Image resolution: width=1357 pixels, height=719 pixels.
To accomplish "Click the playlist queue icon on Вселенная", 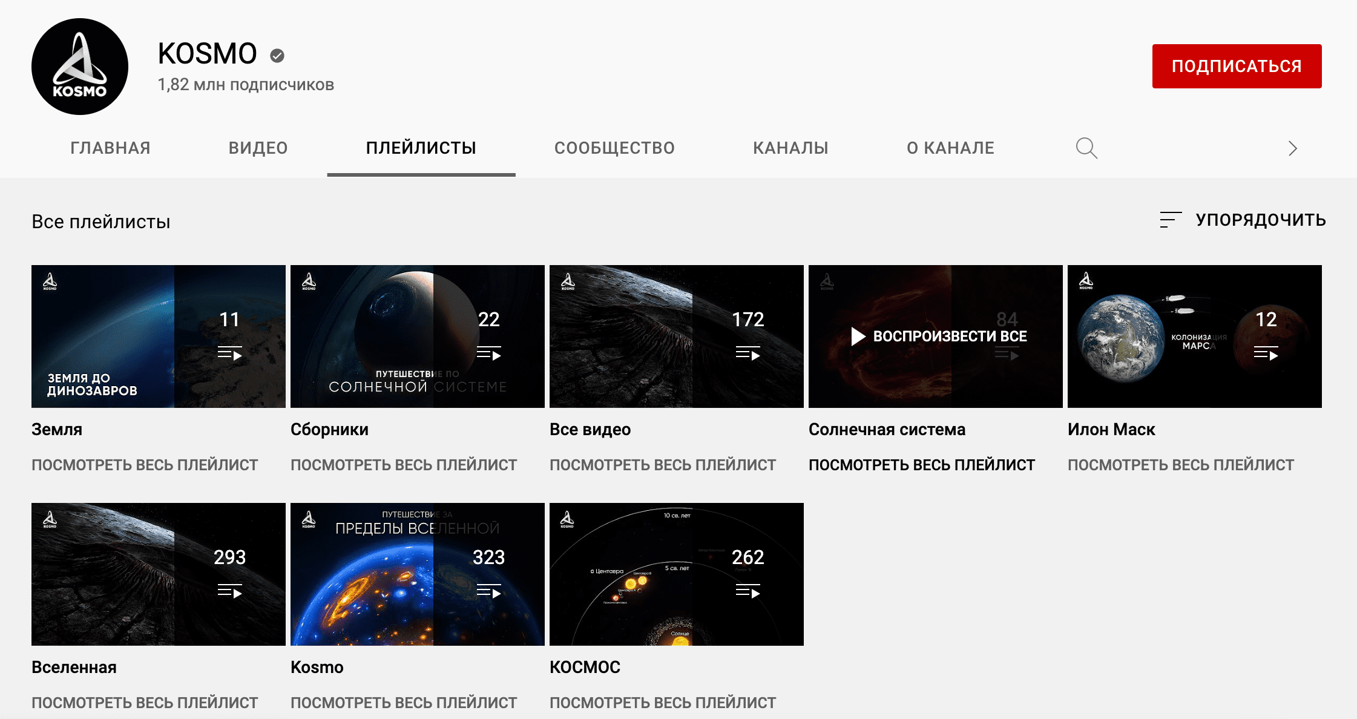I will [x=230, y=591].
